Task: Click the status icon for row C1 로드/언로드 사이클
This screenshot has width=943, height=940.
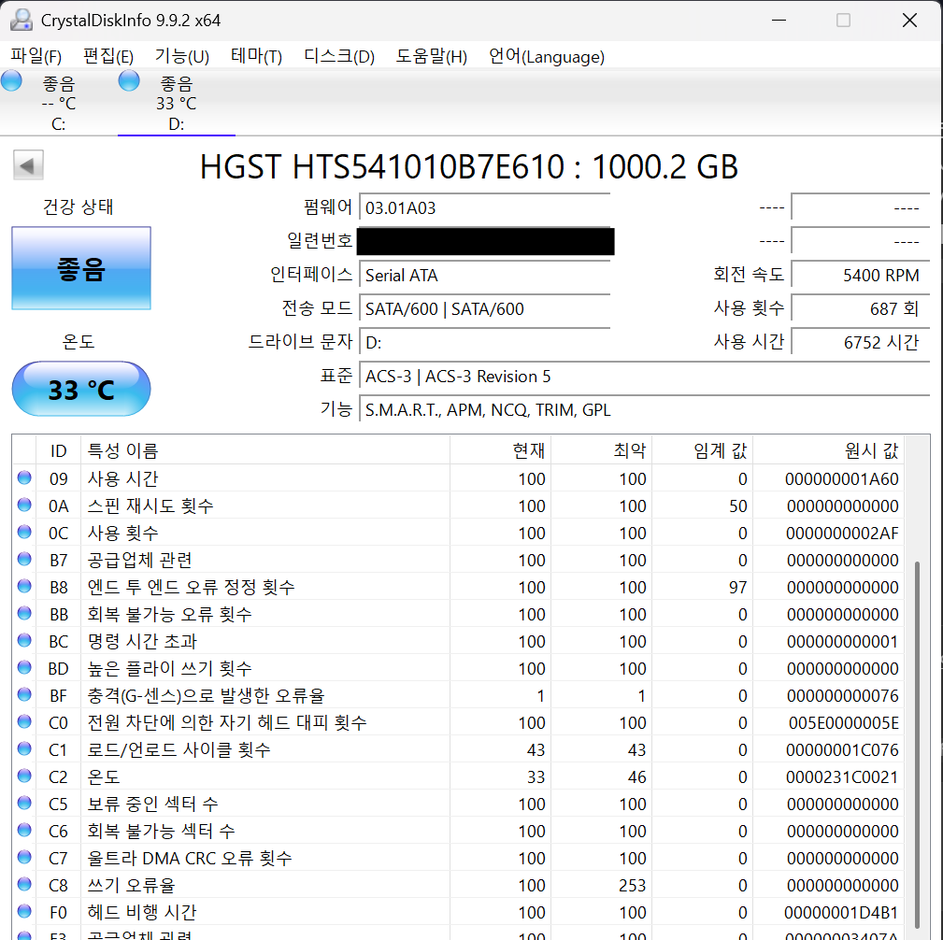Action: point(24,748)
